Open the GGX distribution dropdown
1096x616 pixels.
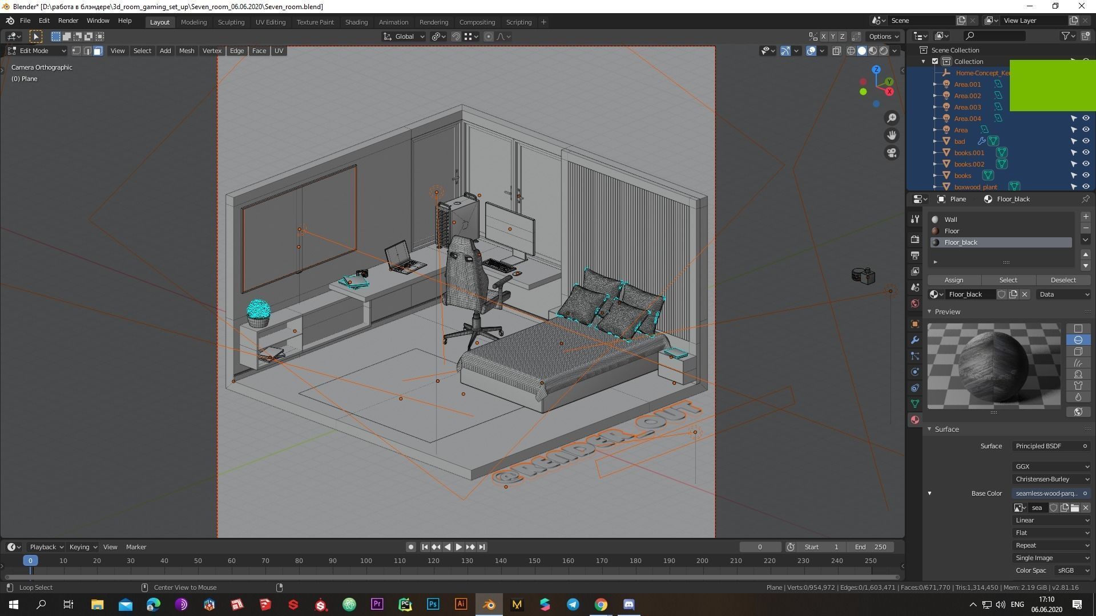tap(1051, 467)
